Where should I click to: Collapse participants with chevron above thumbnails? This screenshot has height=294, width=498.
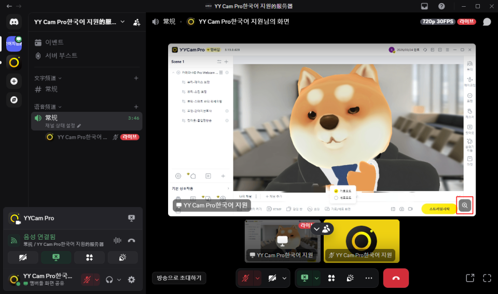pos(316,229)
